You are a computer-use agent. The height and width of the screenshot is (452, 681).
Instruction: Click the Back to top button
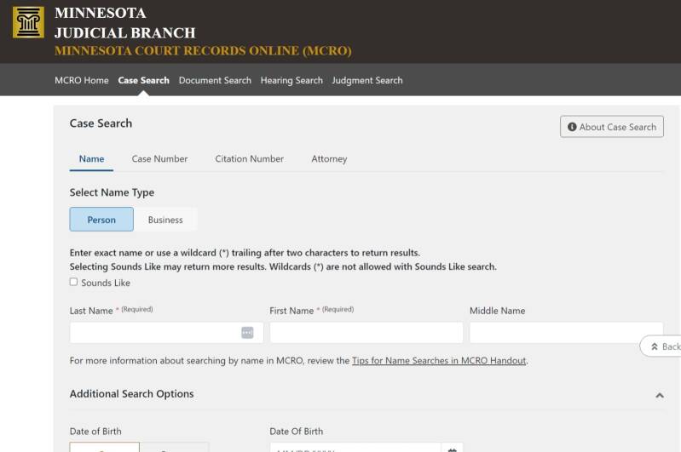point(661,346)
